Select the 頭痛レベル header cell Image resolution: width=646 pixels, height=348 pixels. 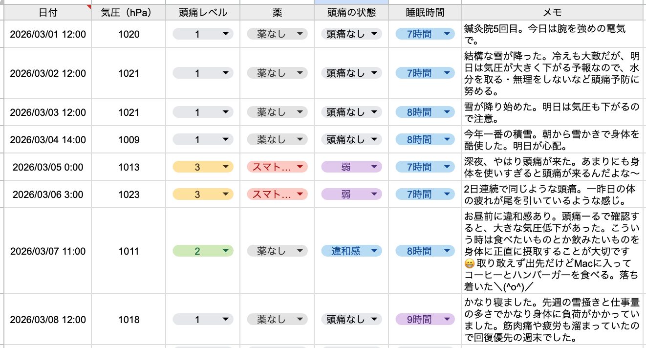(203, 12)
